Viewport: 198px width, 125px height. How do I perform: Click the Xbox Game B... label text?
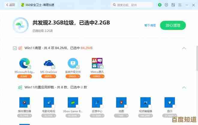tap(73, 111)
